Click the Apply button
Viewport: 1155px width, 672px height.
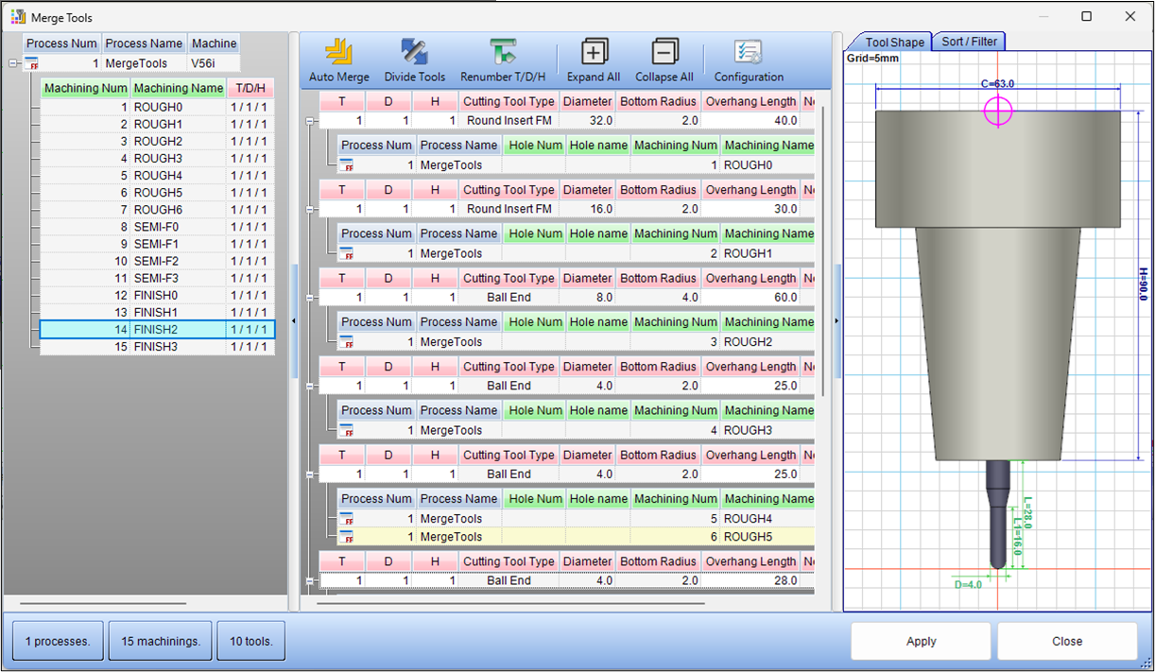coord(921,641)
